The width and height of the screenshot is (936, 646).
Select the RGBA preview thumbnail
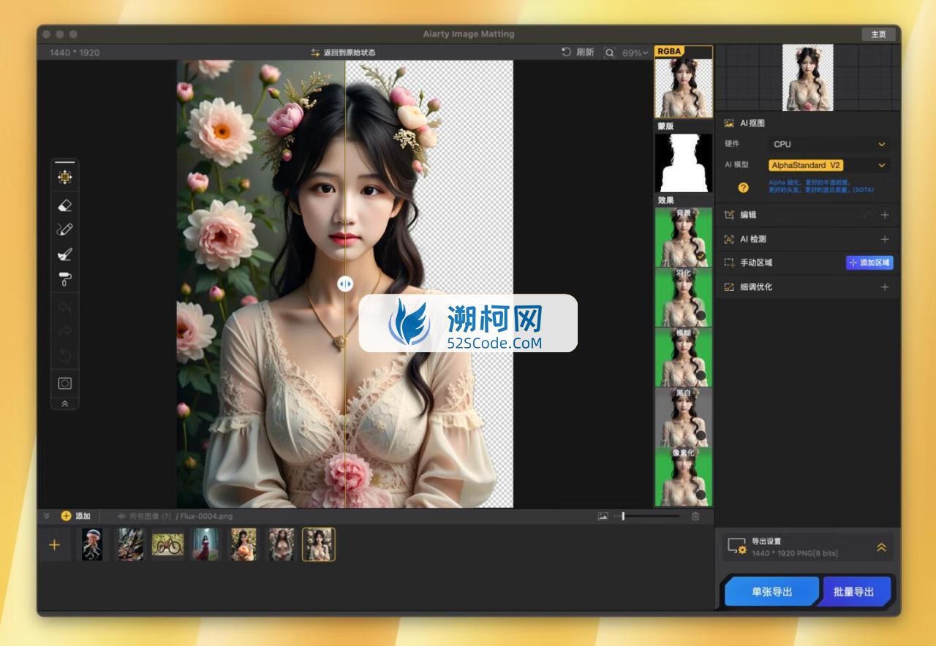tap(683, 82)
